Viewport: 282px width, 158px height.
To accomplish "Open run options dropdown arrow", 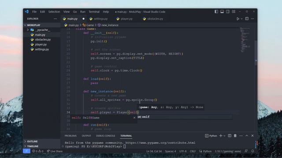I will coord(242,19).
